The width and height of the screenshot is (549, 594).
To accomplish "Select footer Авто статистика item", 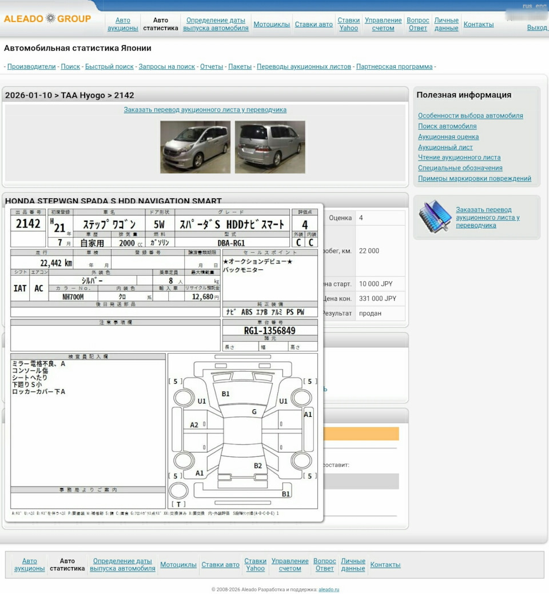I will point(67,564).
